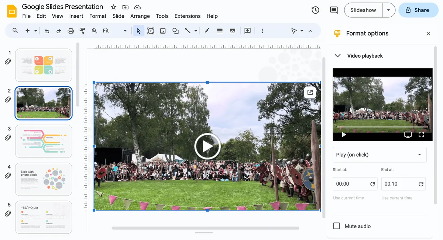Image resolution: width=443 pixels, height=240 pixels.
Task: Close the Format options panel
Action: [x=428, y=34]
